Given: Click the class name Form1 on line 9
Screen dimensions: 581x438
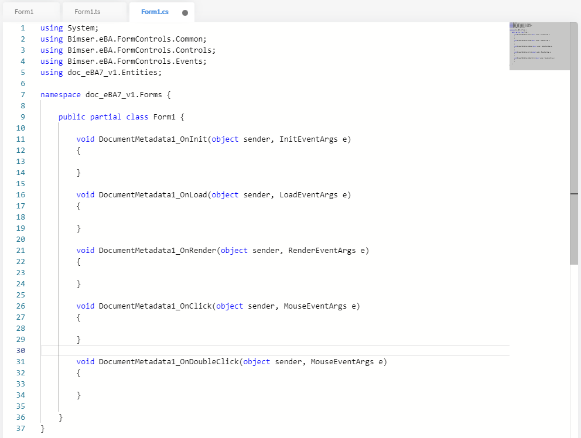Looking at the screenshot, I should click(164, 117).
